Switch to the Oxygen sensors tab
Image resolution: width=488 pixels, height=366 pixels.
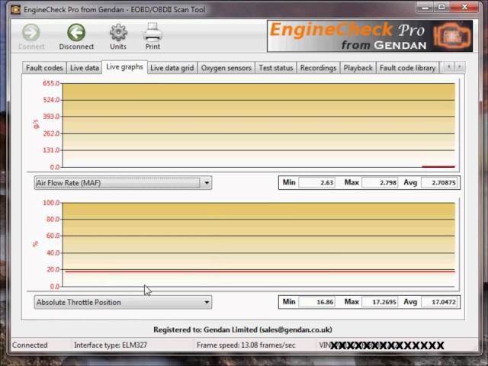226,68
